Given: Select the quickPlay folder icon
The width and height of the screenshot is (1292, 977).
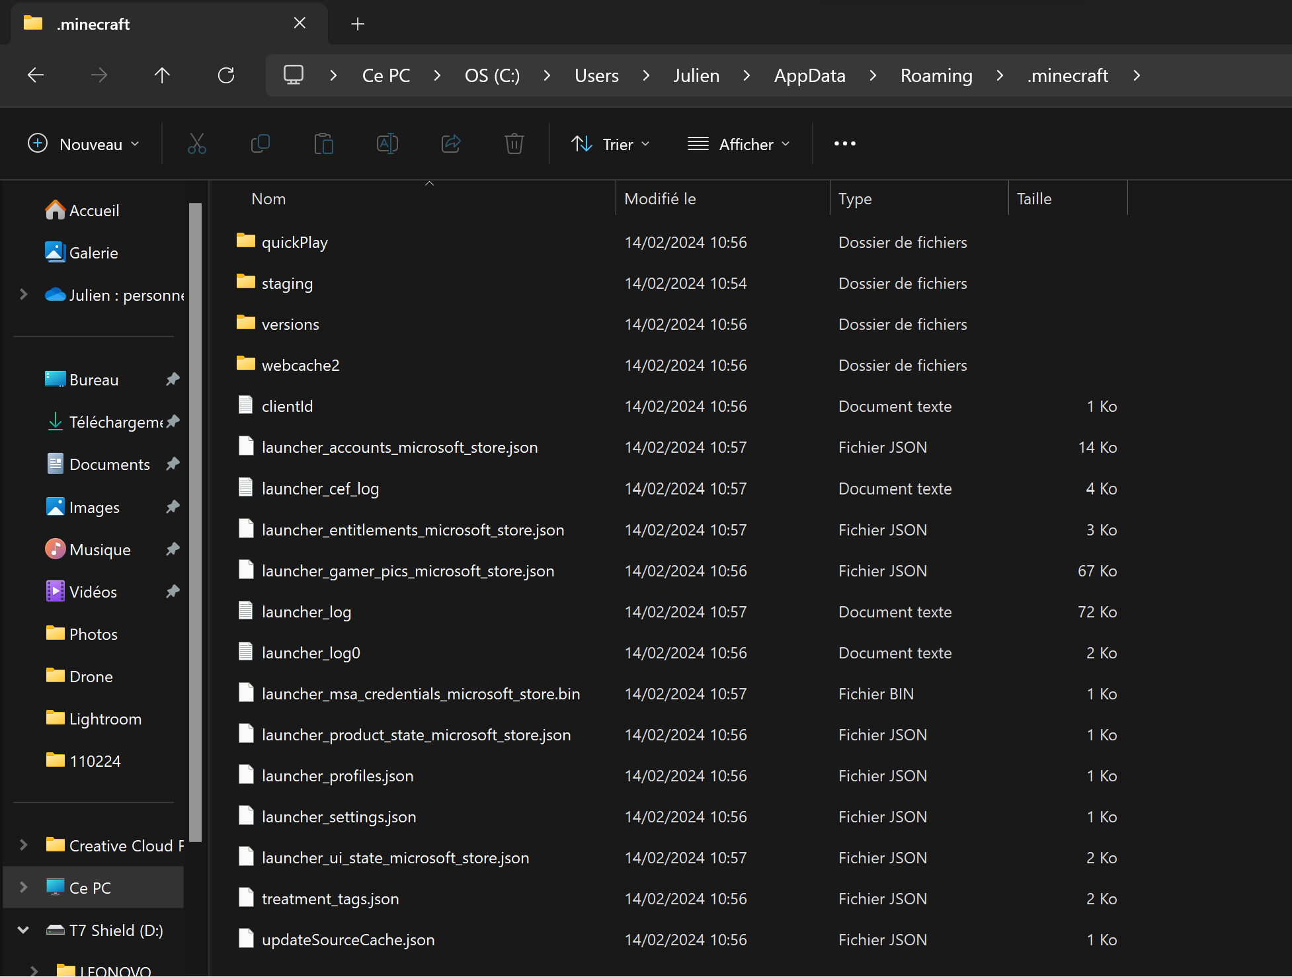Looking at the screenshot, I should tap(246, 241).
